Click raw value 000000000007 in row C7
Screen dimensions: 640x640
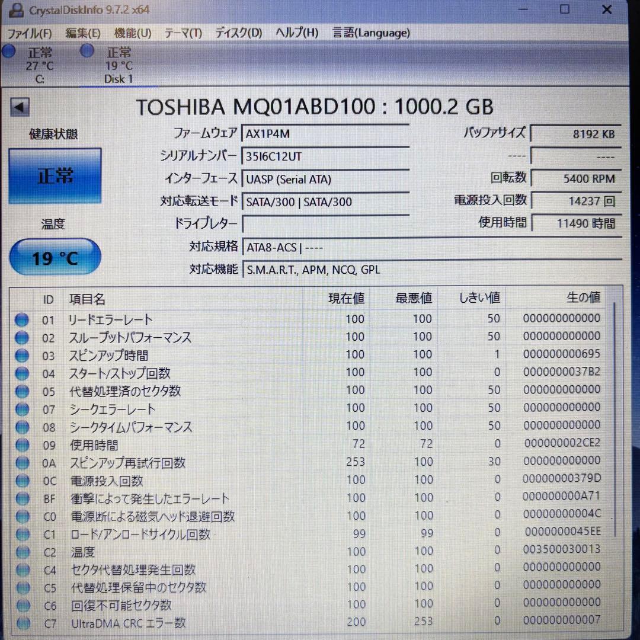[x=562, y=620]
